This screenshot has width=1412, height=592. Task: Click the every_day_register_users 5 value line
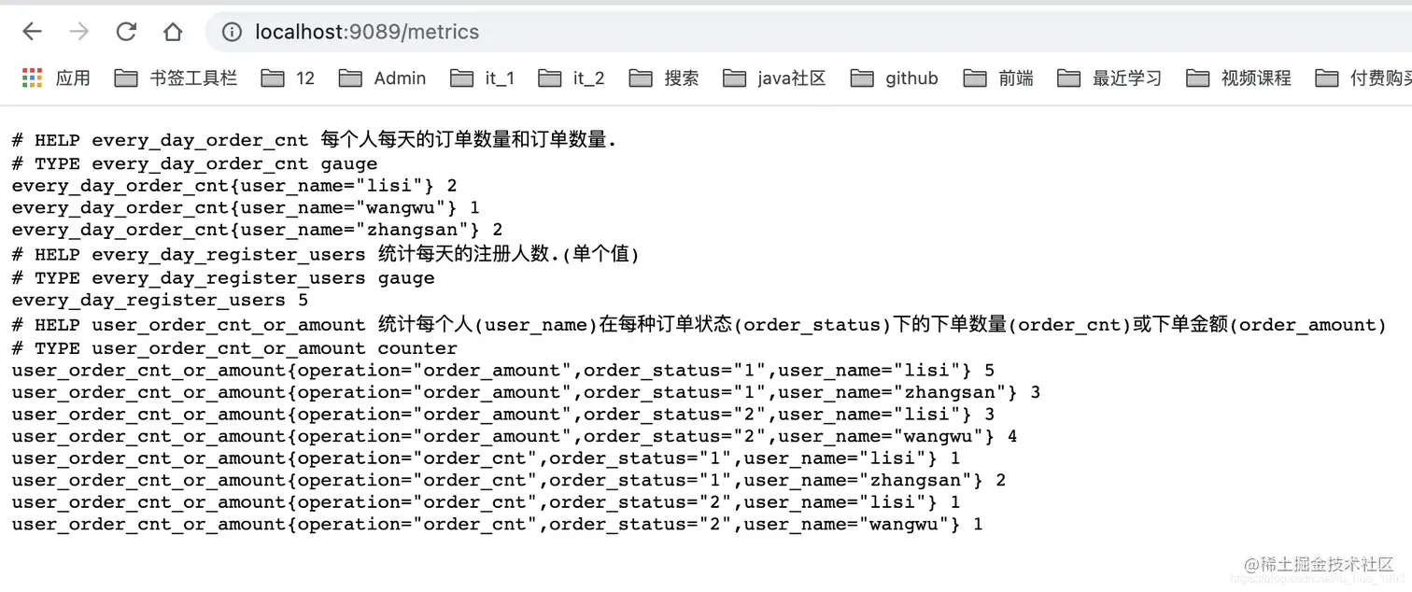(160, 300)
